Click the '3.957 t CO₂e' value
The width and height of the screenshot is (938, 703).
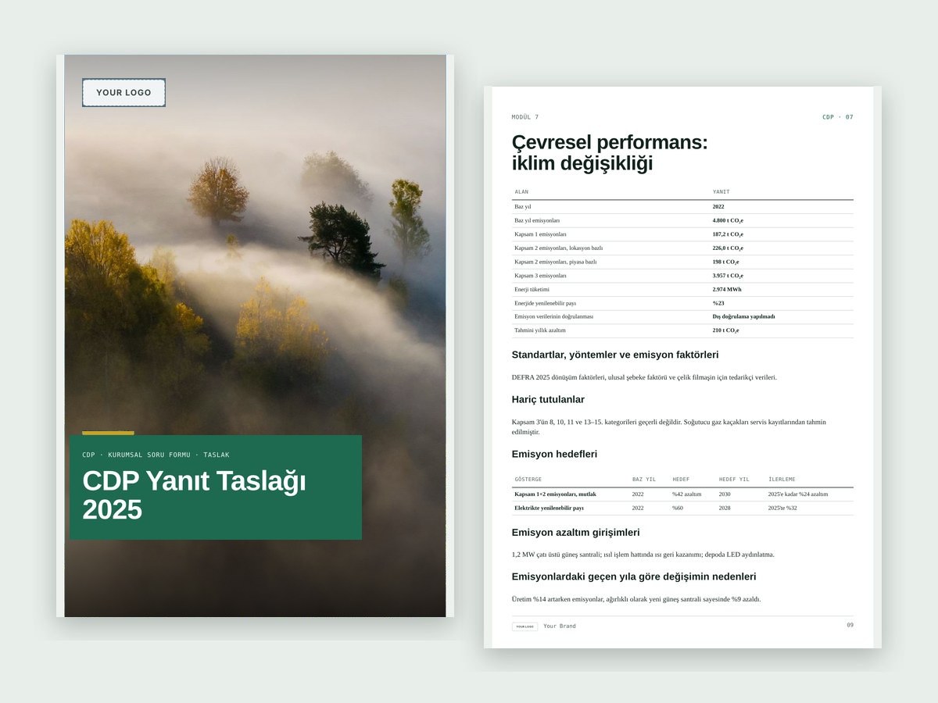pos(728,276)
